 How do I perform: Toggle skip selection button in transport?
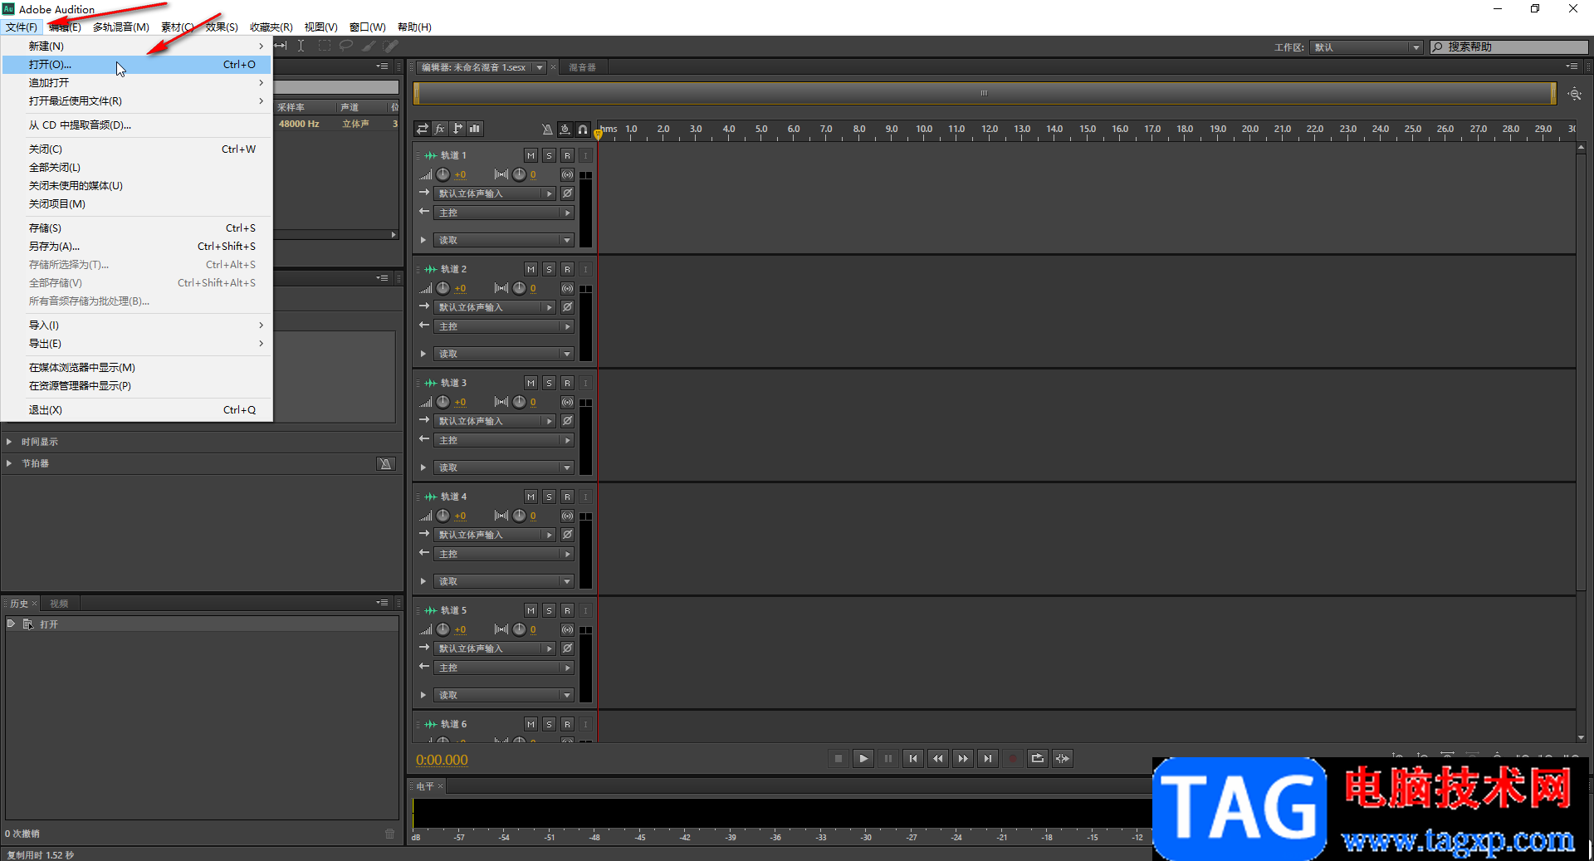1063,758
